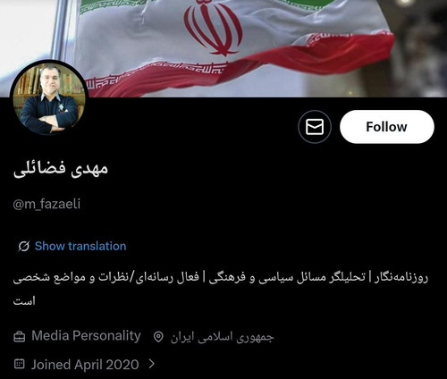Click the @m_fazaeli handle

[46, 204]
